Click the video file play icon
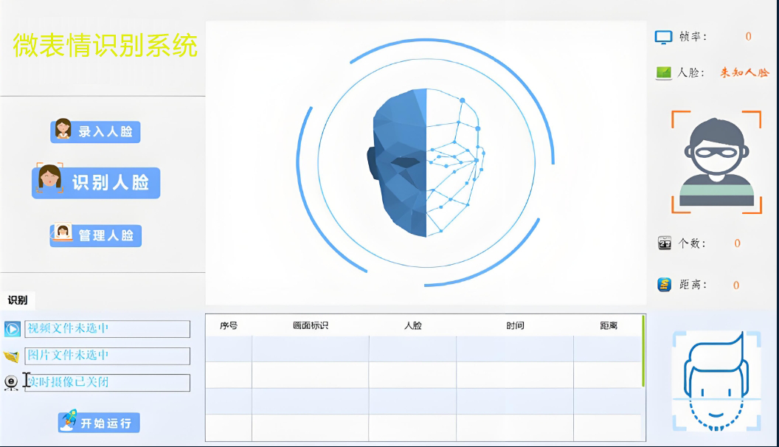Image resolution: width=779 pixels, height=447 pixels. pyautogui.click(x=12, y=329)
